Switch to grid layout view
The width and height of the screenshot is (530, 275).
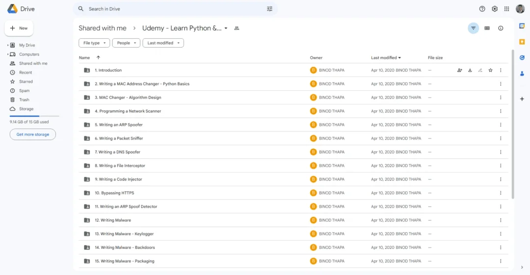click(x=487, y=28)
